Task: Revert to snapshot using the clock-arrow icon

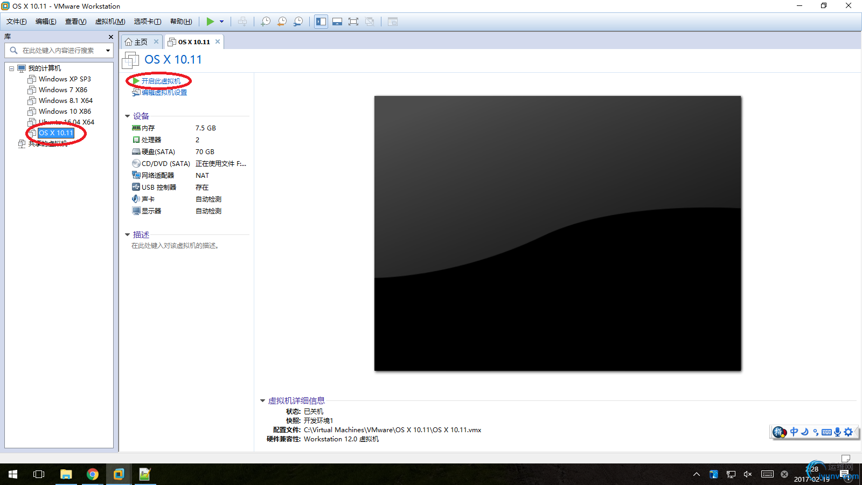Action: [282, 22]
